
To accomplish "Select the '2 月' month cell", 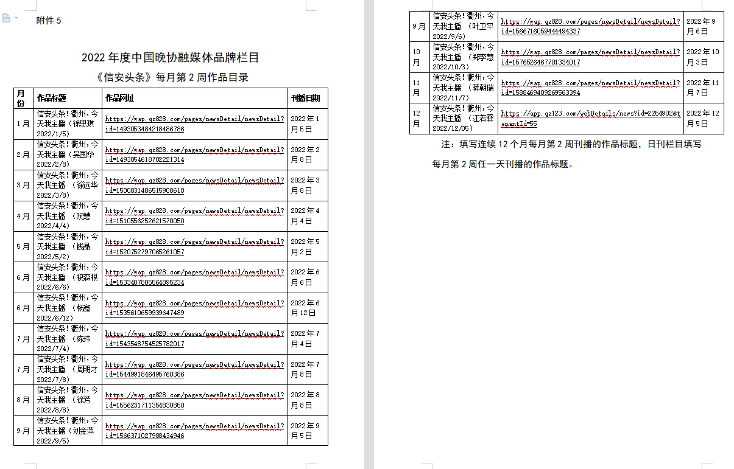I will pos(23,155).
